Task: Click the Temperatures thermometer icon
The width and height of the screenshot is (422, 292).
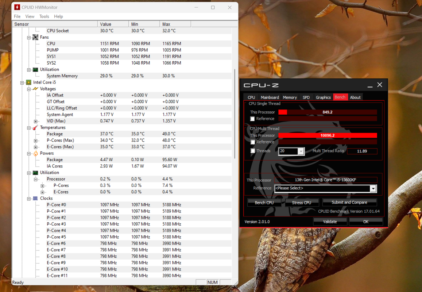Action: click(x=35, y=127)
